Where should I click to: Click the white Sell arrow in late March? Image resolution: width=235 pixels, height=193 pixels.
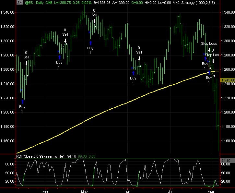coord(26,63)
